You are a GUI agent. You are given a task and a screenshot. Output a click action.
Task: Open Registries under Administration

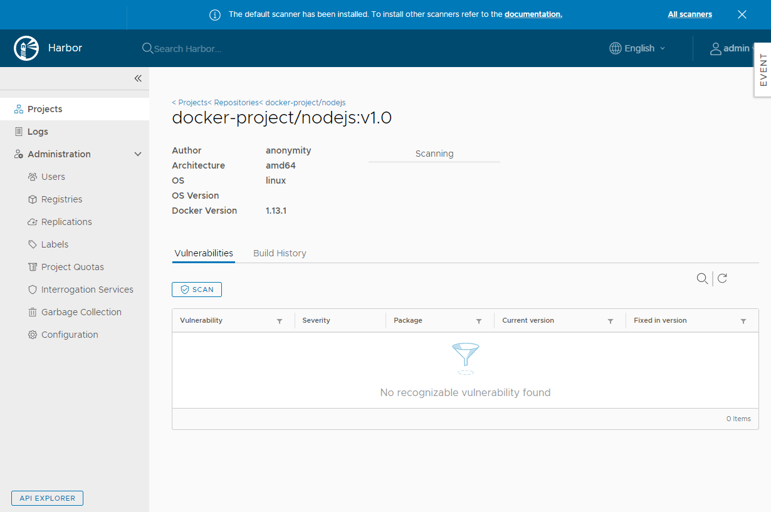(x=61, y=199)
